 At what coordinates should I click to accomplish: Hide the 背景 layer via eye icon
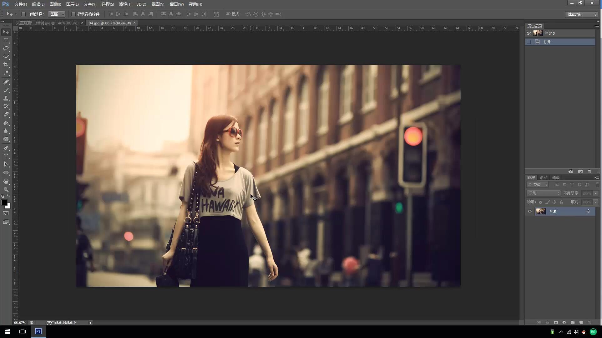click(530, 212)
